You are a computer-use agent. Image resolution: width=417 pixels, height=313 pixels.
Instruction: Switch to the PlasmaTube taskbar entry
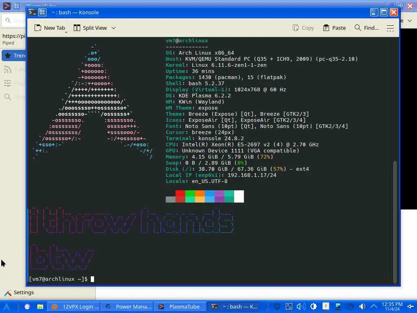tap(180, 306)
